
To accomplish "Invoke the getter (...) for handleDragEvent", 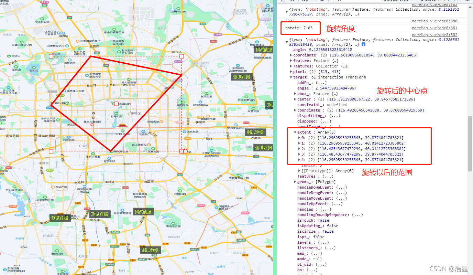I will click(341, 193).
